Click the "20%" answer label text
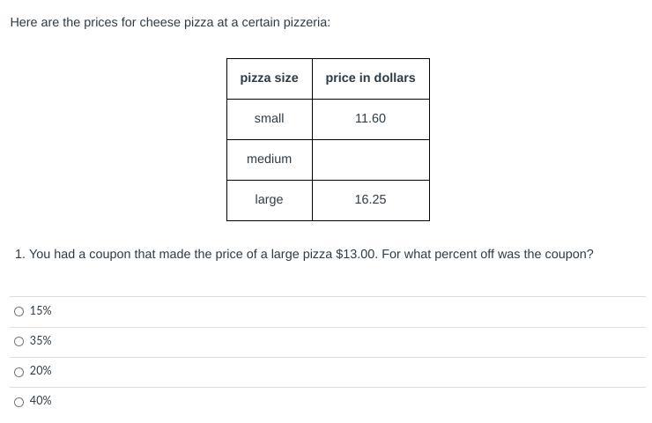 (x=41, y=371)
